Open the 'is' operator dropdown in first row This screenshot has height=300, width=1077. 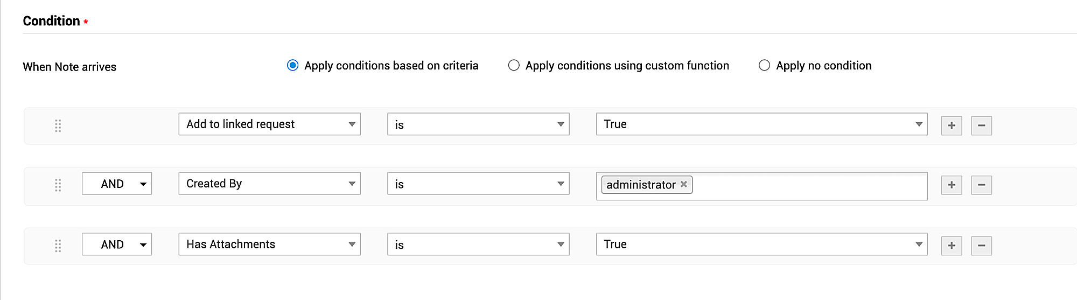[478, 124]
